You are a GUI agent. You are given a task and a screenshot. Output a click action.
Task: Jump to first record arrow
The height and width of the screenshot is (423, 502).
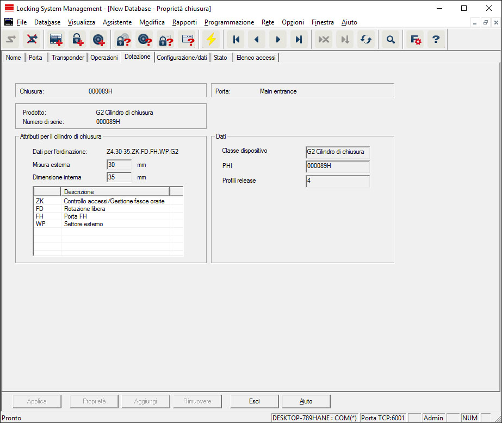coord(236,40)
